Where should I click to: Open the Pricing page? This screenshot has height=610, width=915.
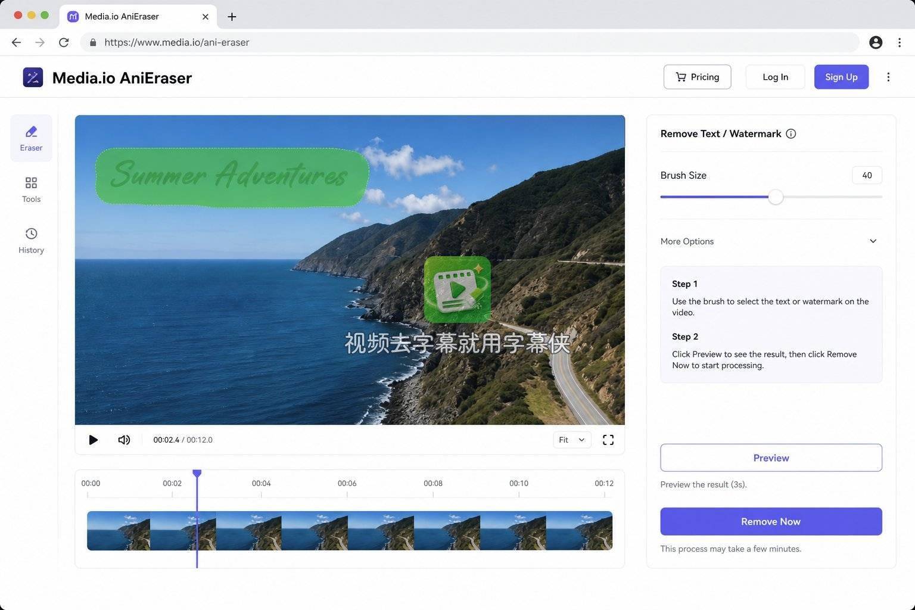pos(697,77)
